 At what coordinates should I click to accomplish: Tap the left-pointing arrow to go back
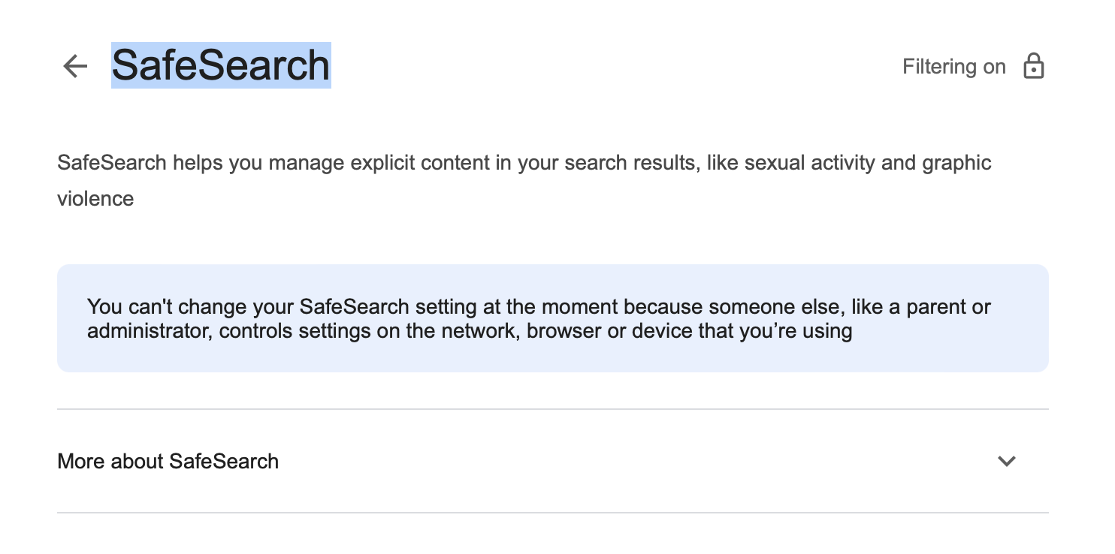click(x=74, y=66)
